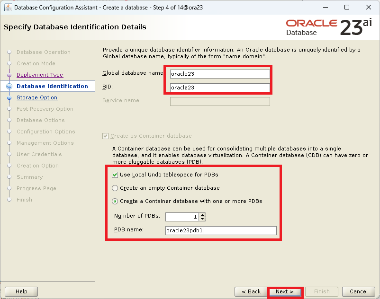Screen dimensions: 380x299
Task: Click the PDB name input field
Action: tap(221, 230)
